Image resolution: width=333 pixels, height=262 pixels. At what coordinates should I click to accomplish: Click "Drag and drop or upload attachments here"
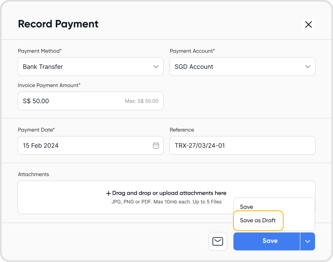[x=169, y=193]
